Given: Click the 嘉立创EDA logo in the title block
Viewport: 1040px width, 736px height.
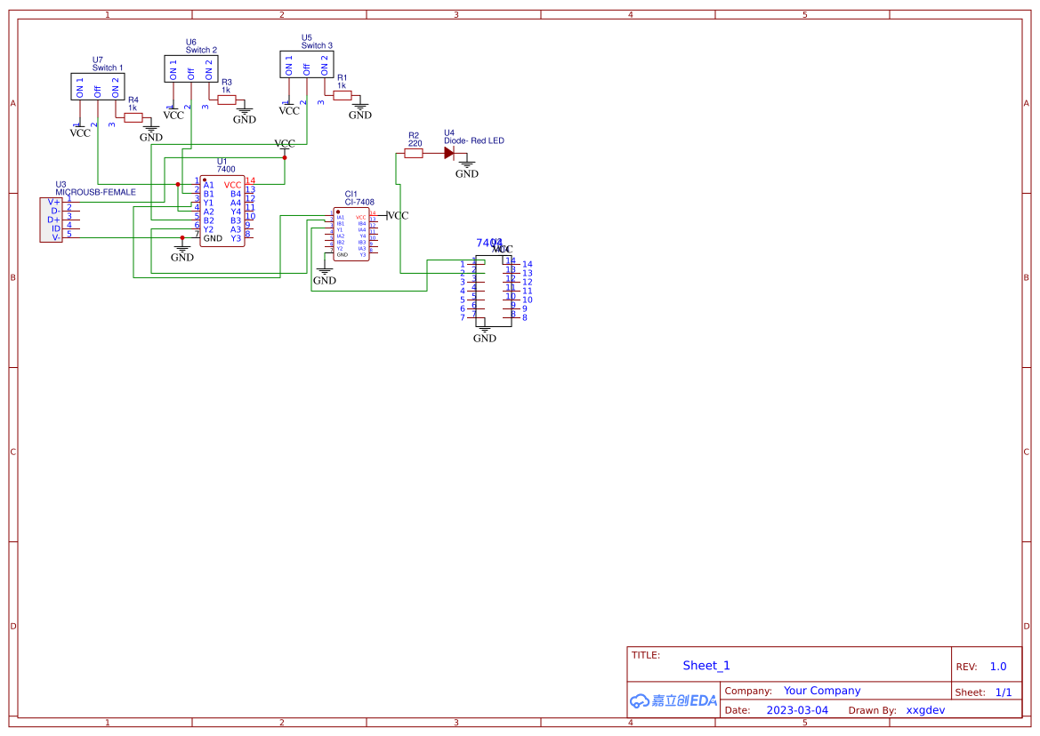Looking at the screenshot, I should (672, 701).
